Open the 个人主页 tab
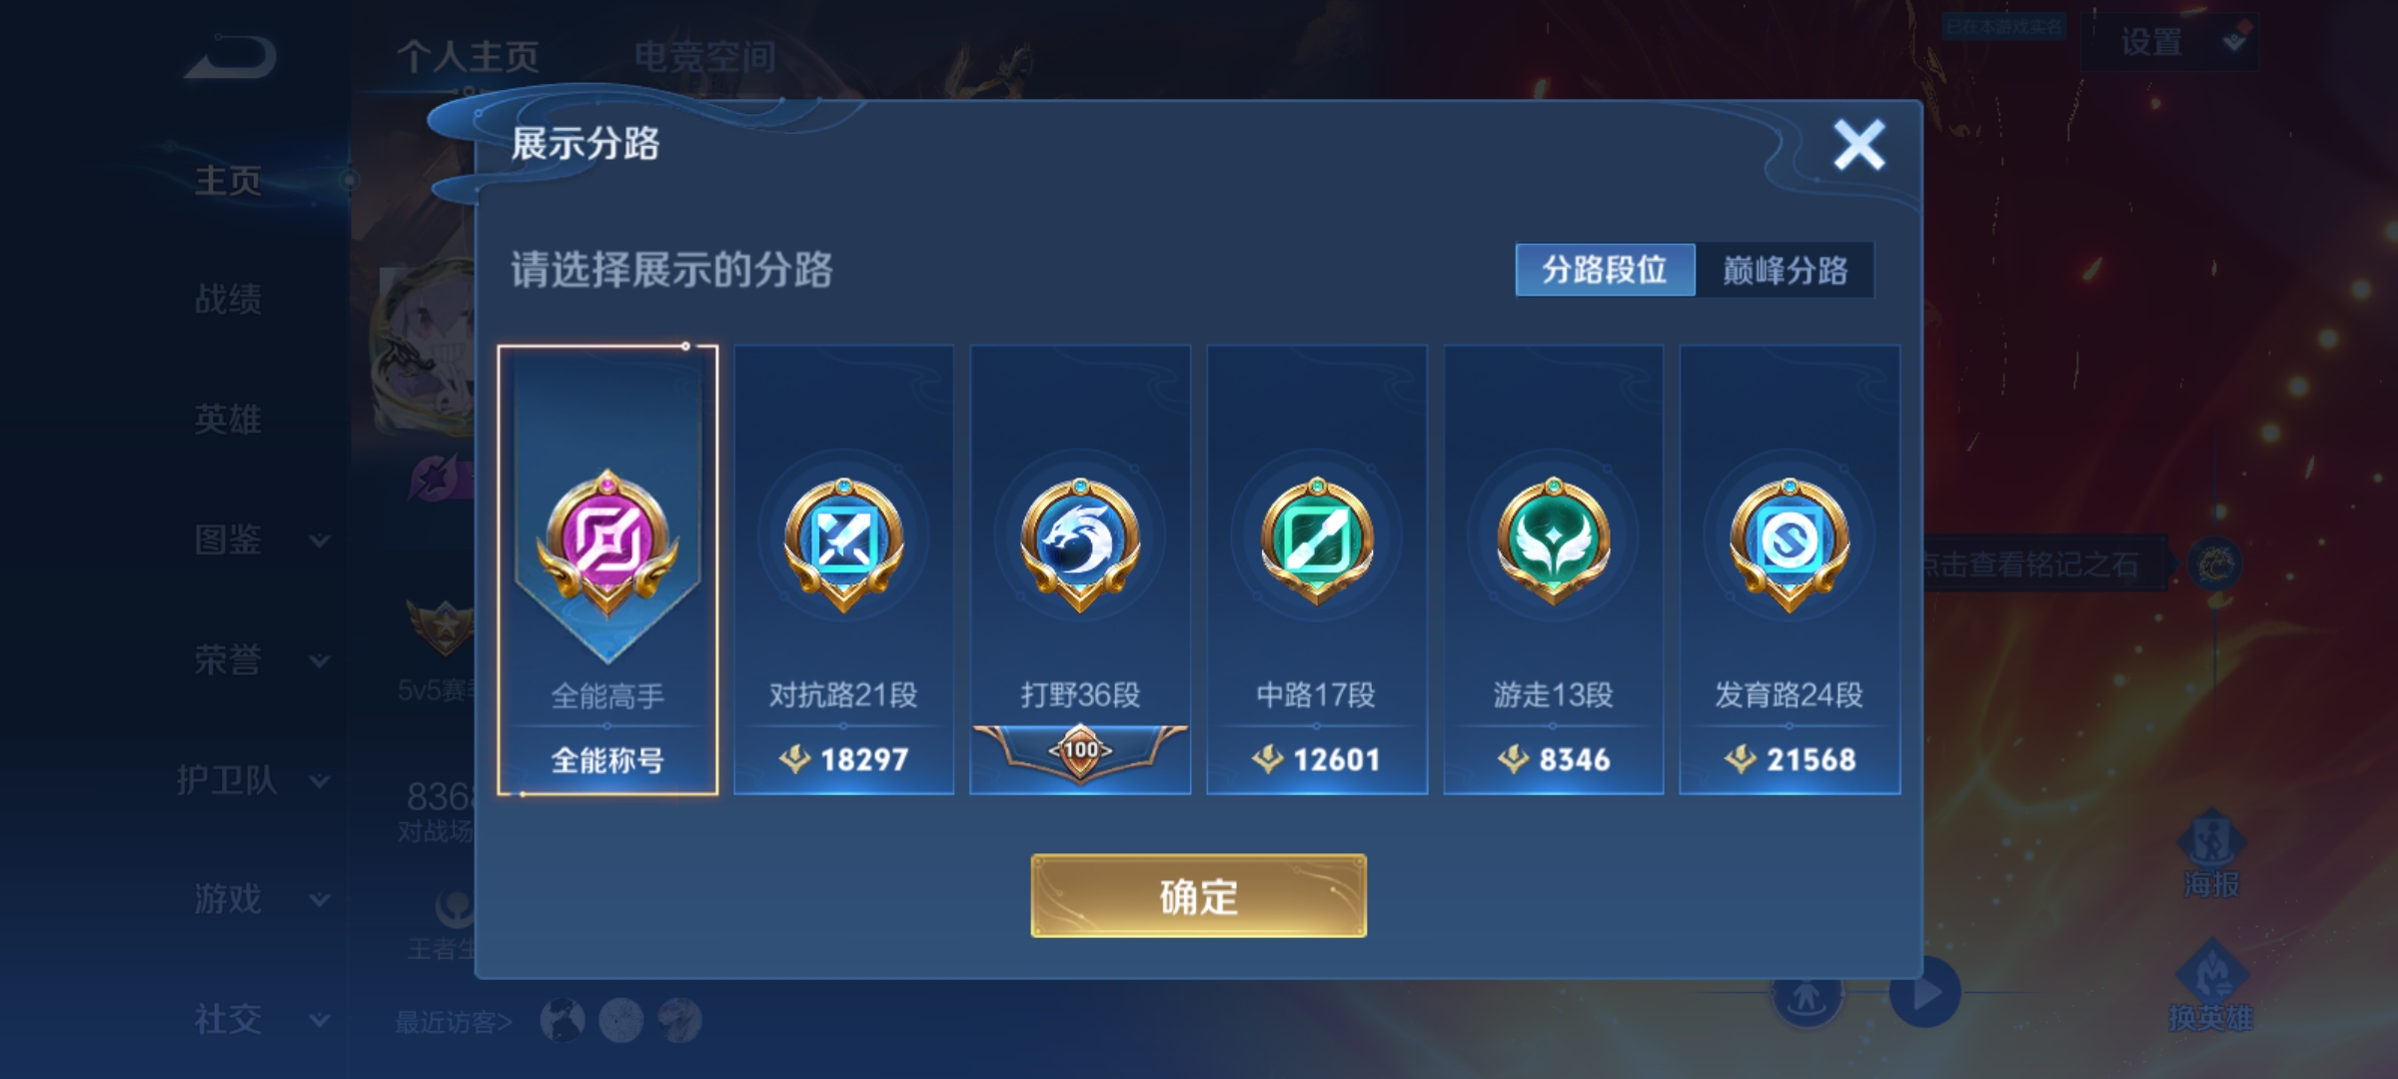 click(x=468, y=57)
